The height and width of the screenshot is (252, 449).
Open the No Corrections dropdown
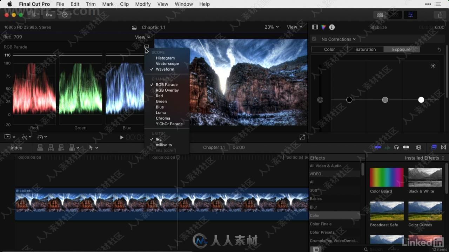point(338,39)
